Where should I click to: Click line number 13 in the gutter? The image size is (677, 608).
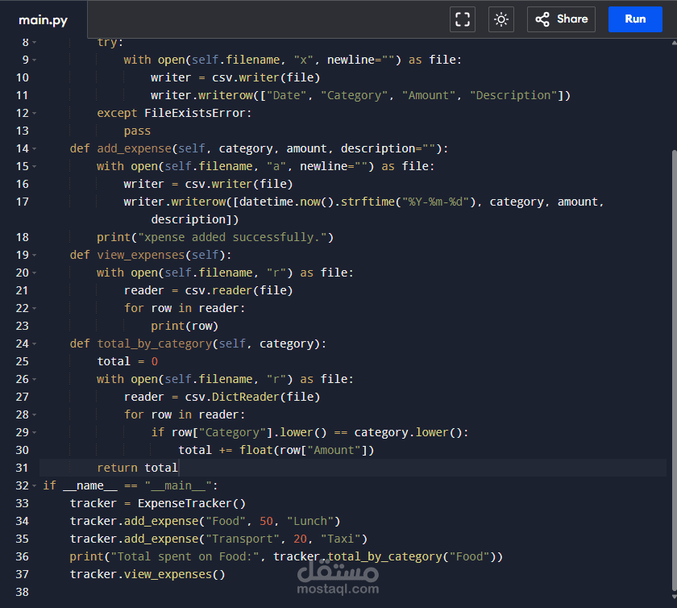pos(23,131)
